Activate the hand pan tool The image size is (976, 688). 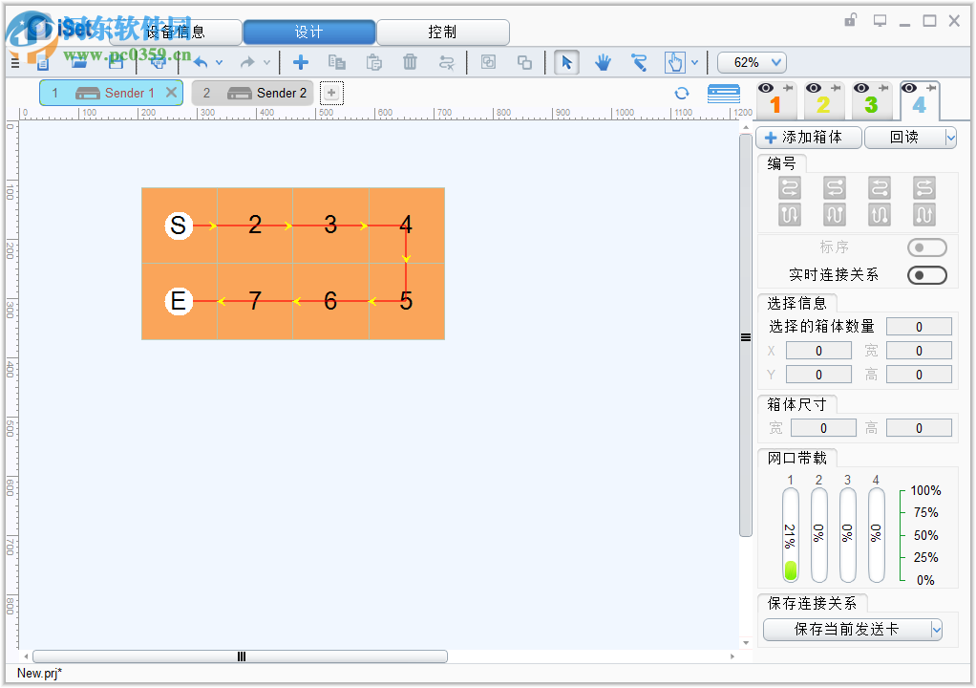point(604,62)
